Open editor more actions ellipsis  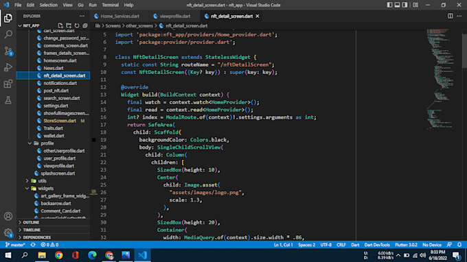pos(459,16)
